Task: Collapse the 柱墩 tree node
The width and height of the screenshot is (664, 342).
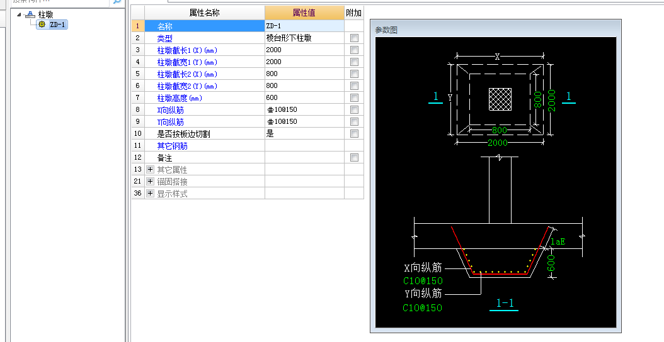Action: tap(19, 14)
